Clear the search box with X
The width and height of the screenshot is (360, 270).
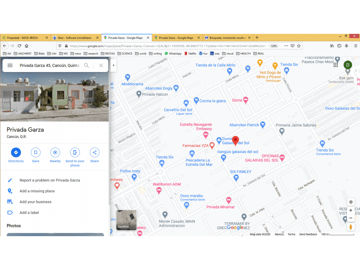coord(101,65)
